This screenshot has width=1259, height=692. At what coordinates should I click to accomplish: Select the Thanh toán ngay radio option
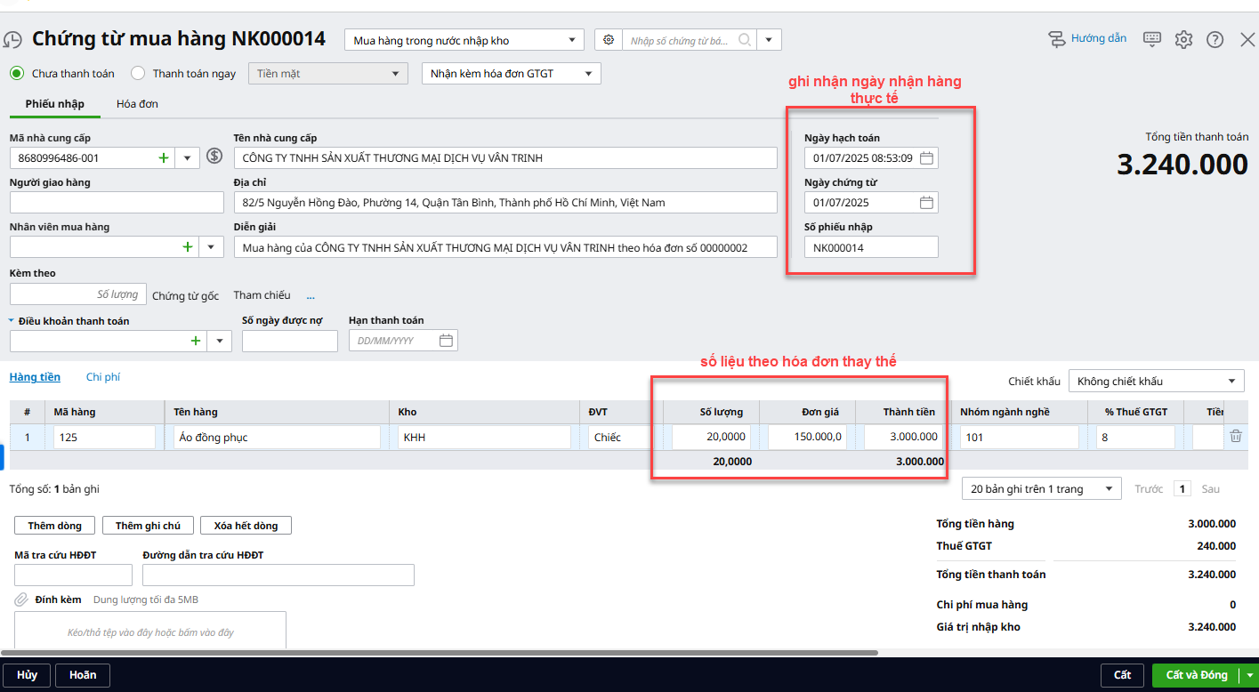pyautogui.click(x=138, y=73)
